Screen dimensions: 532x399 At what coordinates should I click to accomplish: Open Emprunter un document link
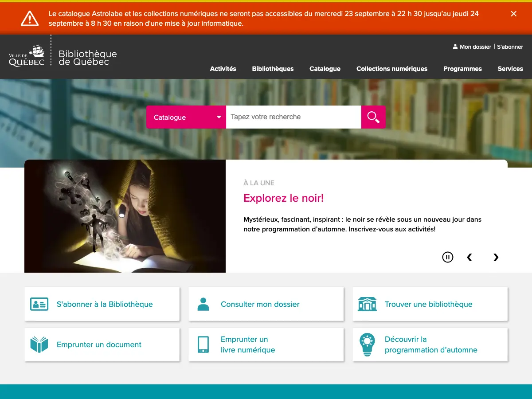point(99,344)
